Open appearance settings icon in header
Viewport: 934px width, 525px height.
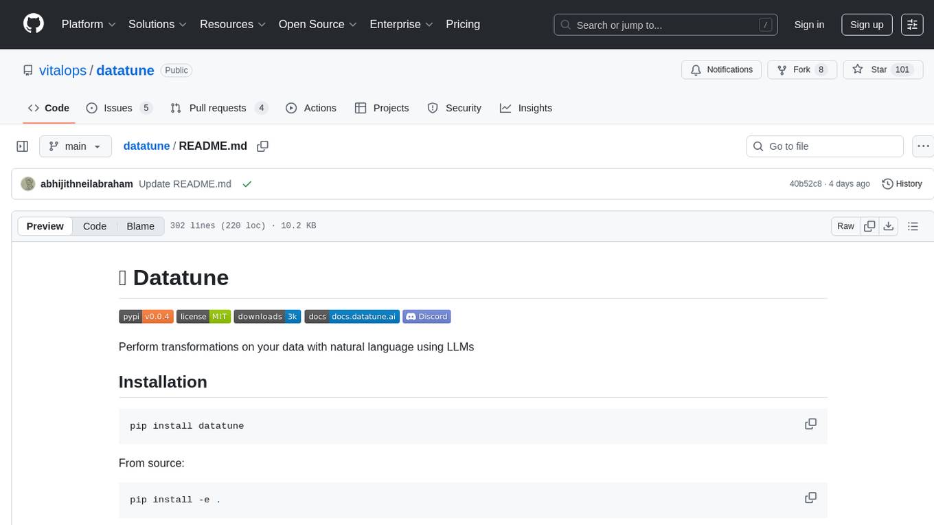tap(912, 25)
